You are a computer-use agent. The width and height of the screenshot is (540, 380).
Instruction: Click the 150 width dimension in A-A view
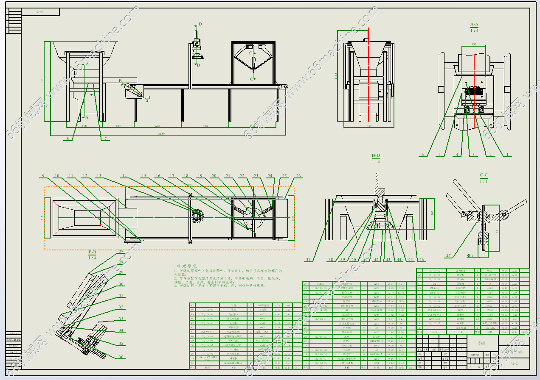[474, 44]
